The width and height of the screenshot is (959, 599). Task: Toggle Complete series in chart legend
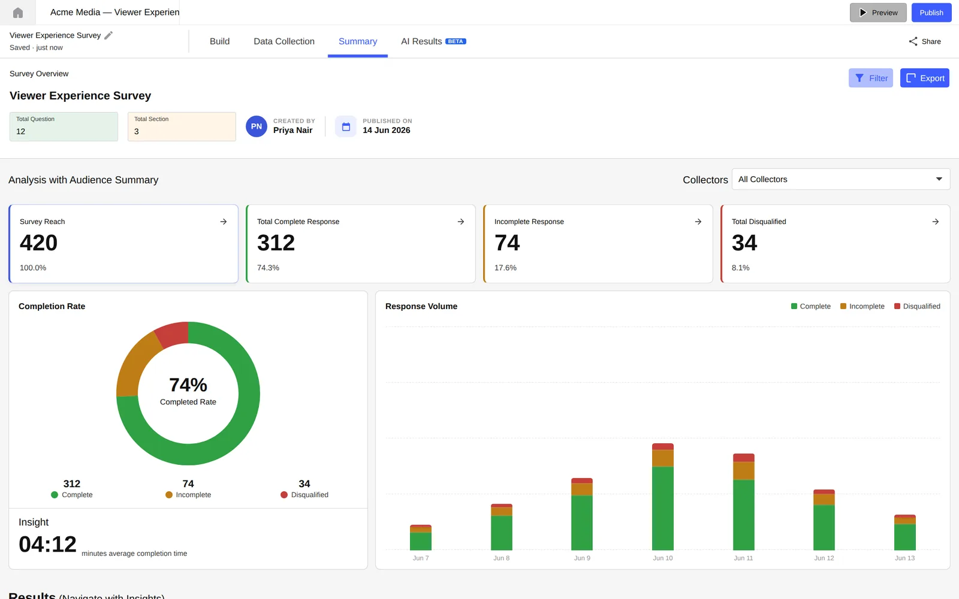811,306
